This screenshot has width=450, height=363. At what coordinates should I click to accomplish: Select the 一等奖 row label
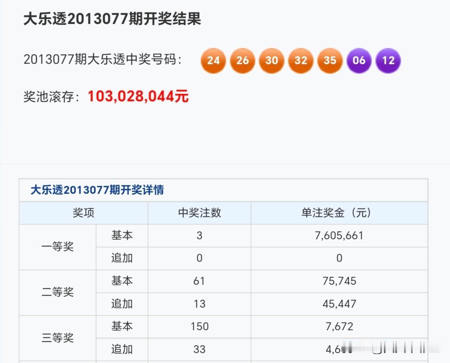[57, 247]
